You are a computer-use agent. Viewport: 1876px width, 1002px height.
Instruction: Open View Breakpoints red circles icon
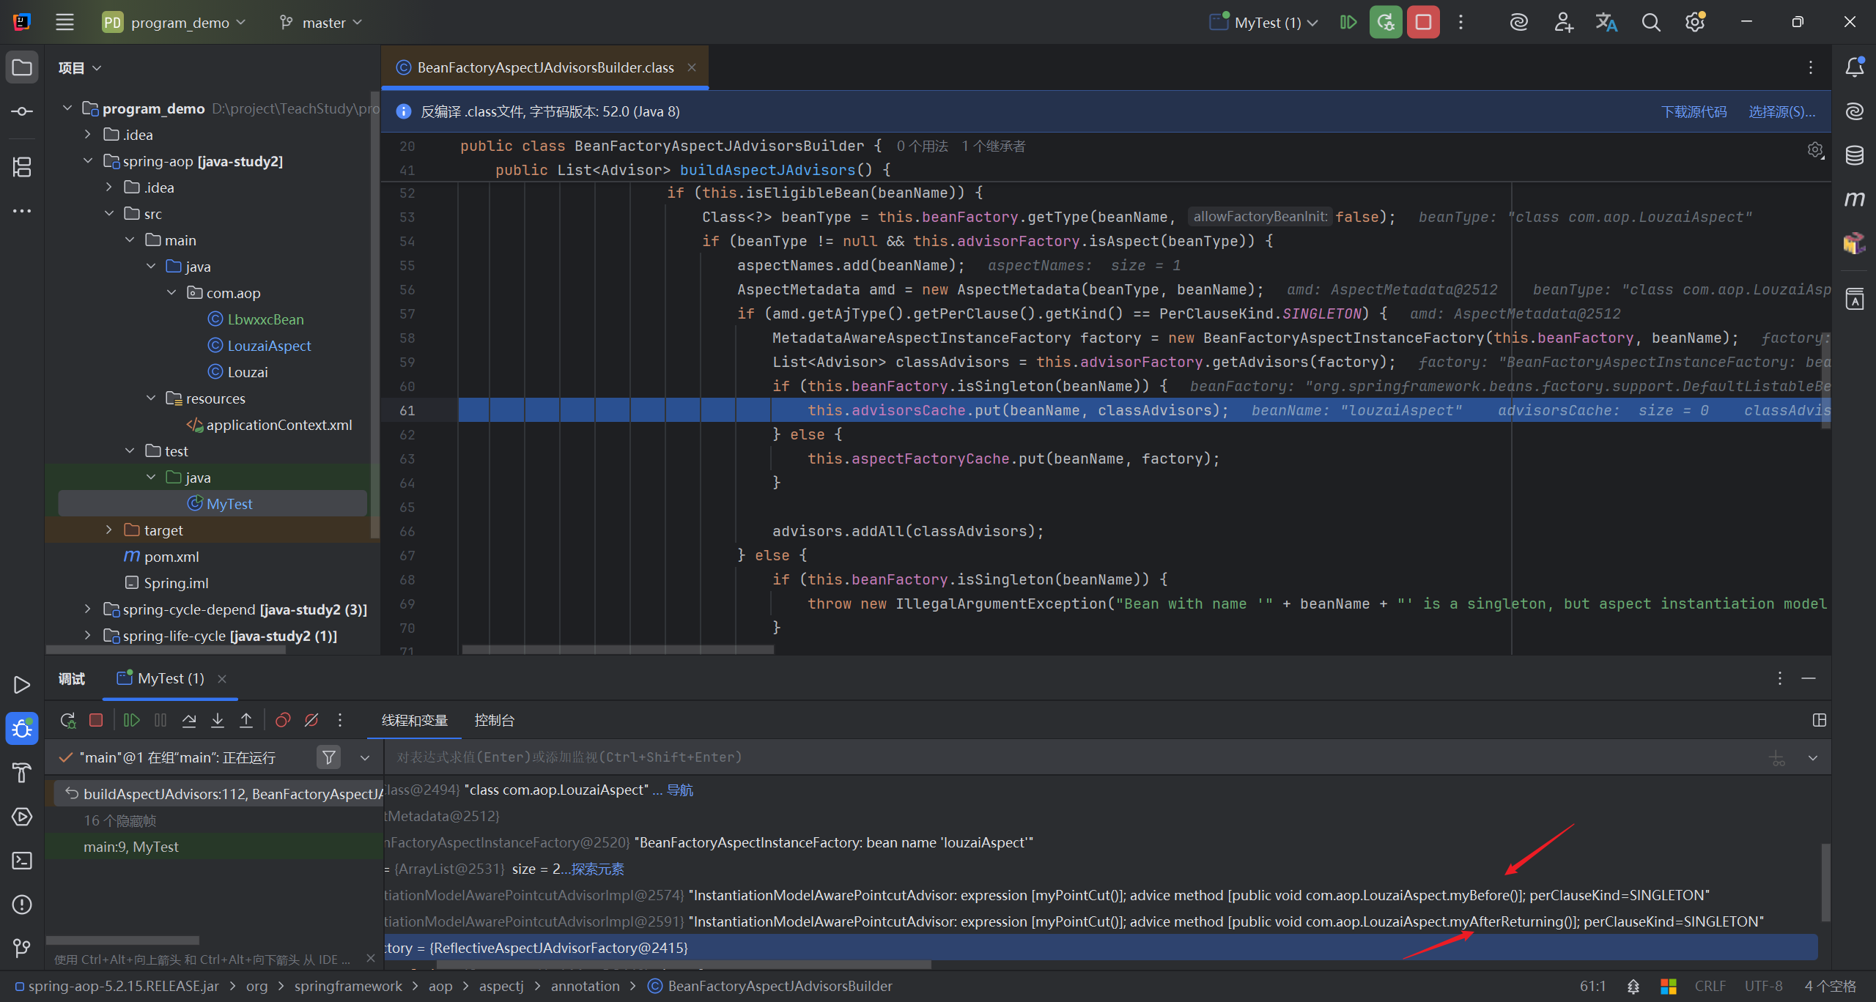283,721
